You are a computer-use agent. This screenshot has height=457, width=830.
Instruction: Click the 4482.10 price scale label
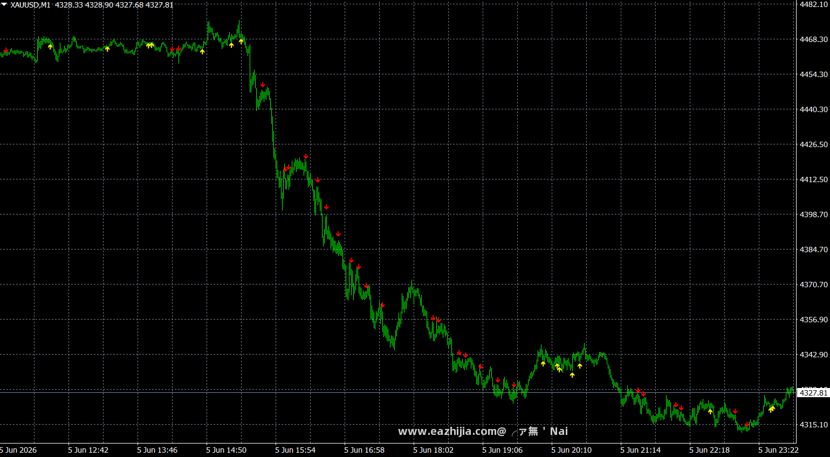pyautogui.click(x=813, y=4)
